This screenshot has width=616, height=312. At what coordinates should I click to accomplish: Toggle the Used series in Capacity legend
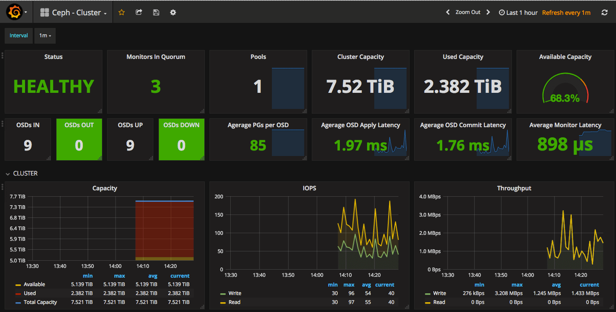pyautogui.click(x=30, y=293)
